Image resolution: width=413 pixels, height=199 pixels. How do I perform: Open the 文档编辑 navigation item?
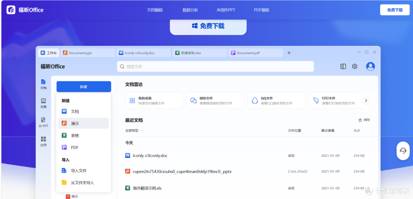154,10
